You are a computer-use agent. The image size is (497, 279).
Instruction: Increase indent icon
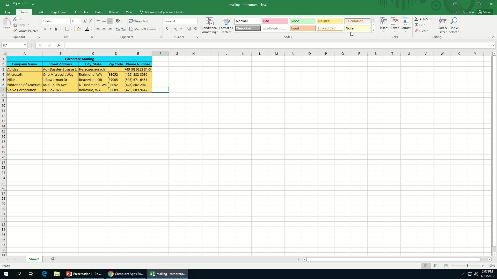123,29
